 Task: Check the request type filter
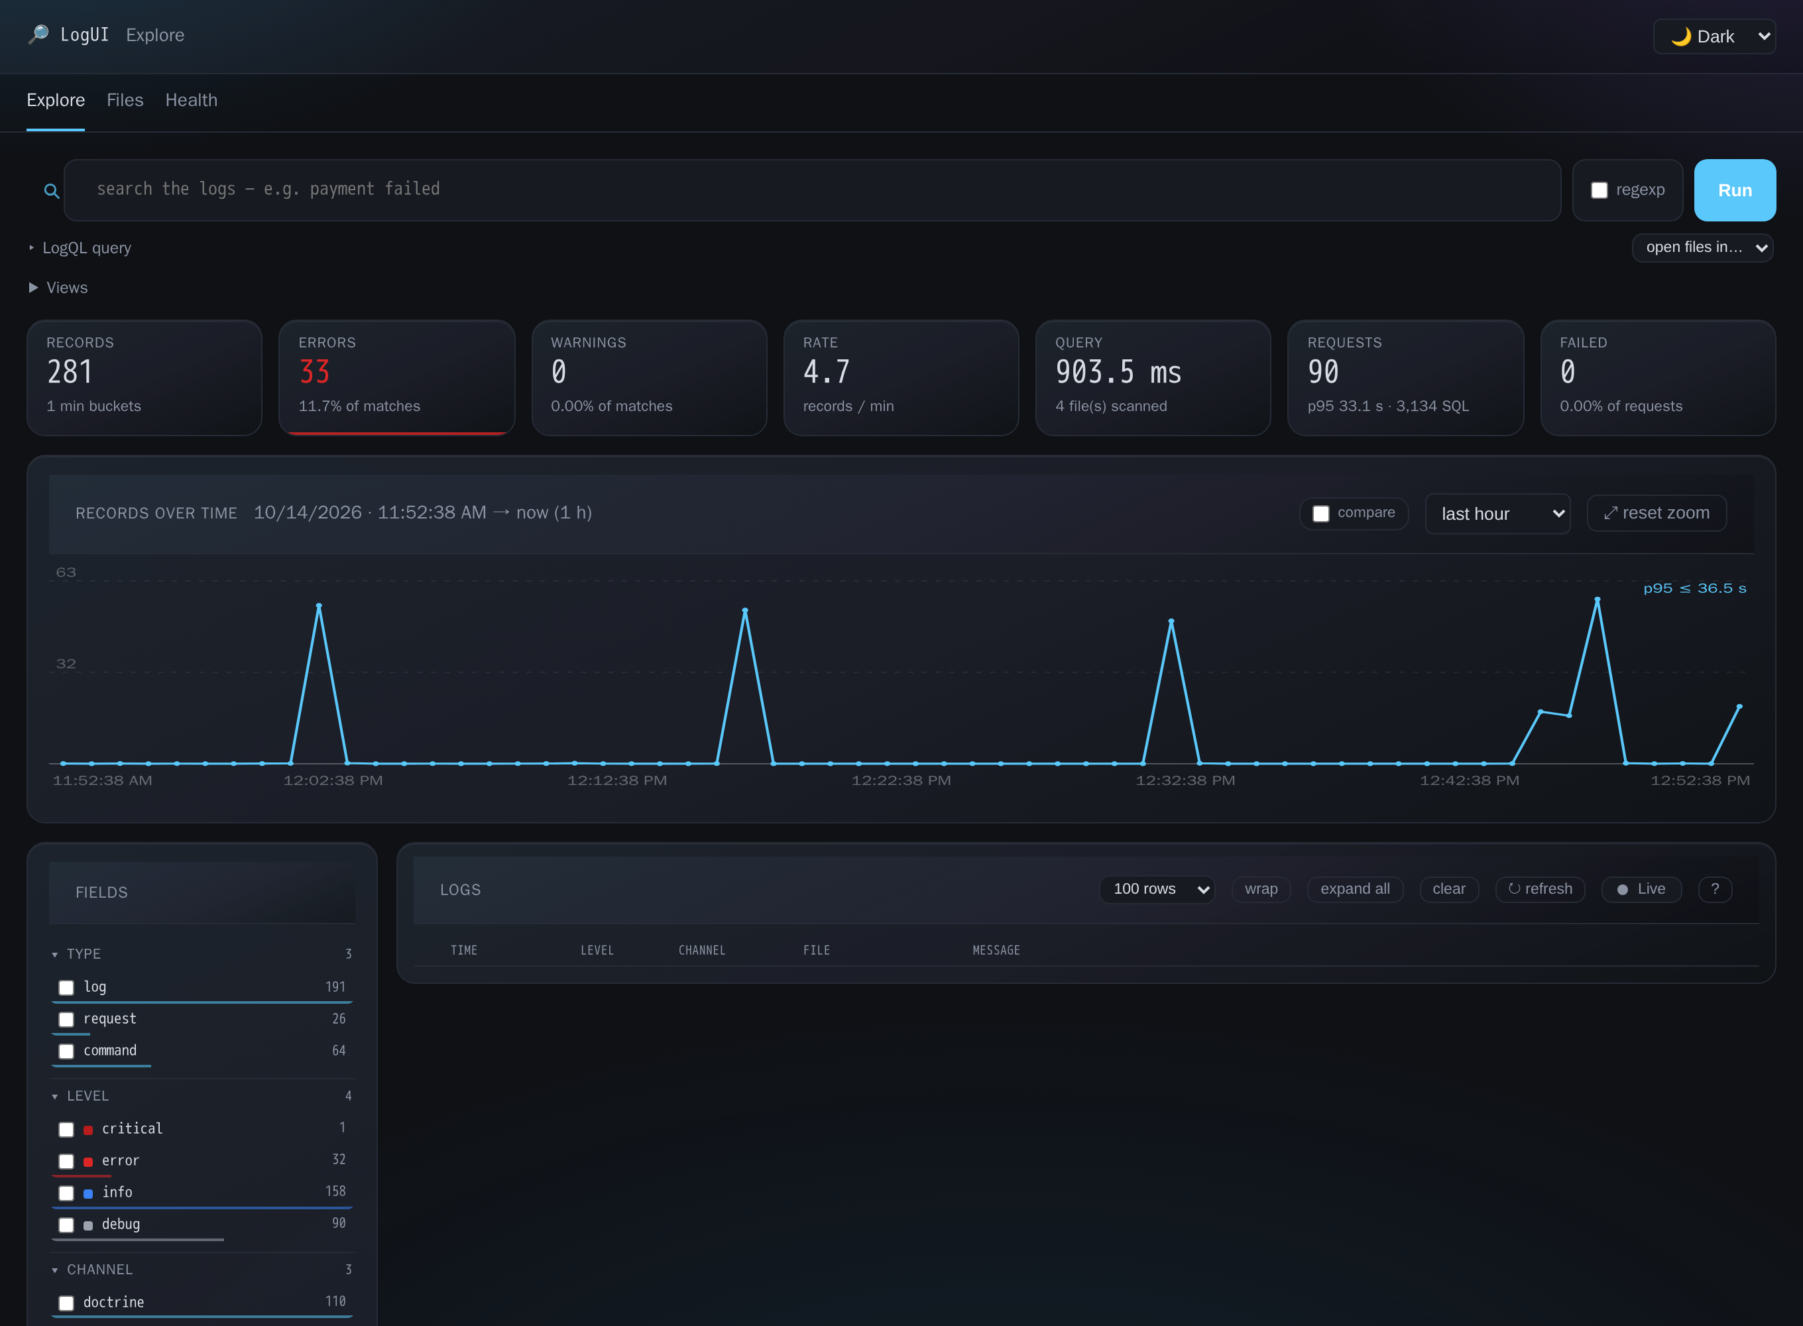tap(66, 1020)
